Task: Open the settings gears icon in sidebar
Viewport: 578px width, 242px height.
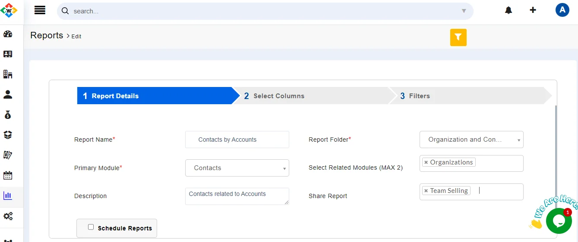Action: [x=8, y=216]
